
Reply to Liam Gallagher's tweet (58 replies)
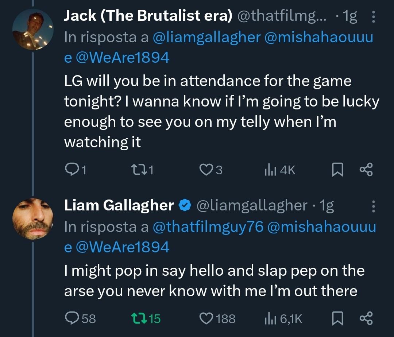(x=80, y=318)
